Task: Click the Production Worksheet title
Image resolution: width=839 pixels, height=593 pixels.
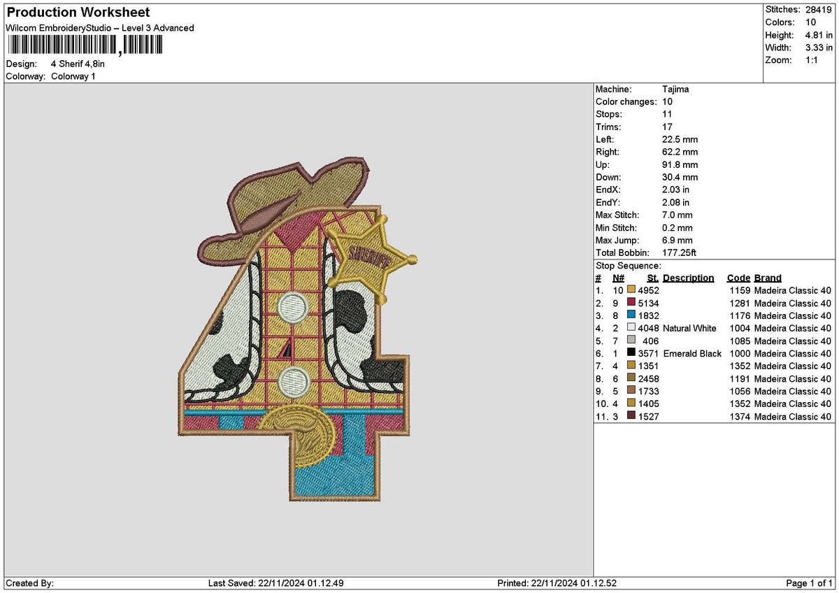Action: pyautogui.click(x=77, y=12)
